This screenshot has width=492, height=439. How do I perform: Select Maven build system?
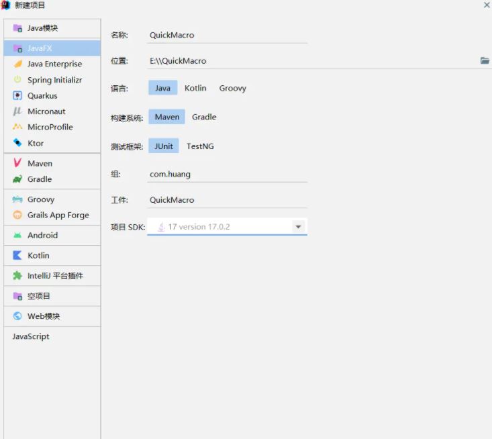tap(167, 117)
